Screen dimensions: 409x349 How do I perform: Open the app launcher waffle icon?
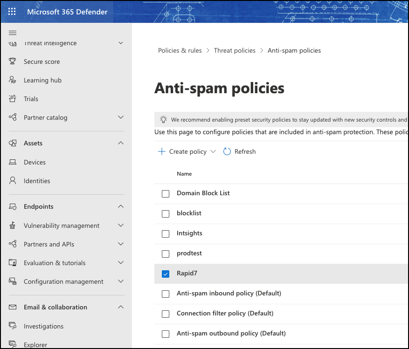12,12
